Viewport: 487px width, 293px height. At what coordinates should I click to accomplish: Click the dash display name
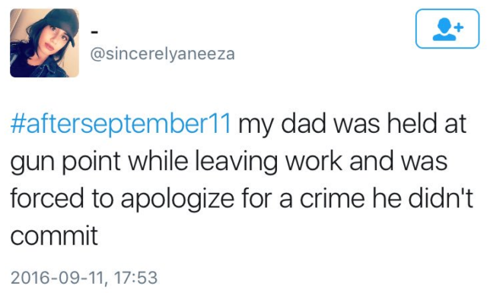(x=94, y=32)
